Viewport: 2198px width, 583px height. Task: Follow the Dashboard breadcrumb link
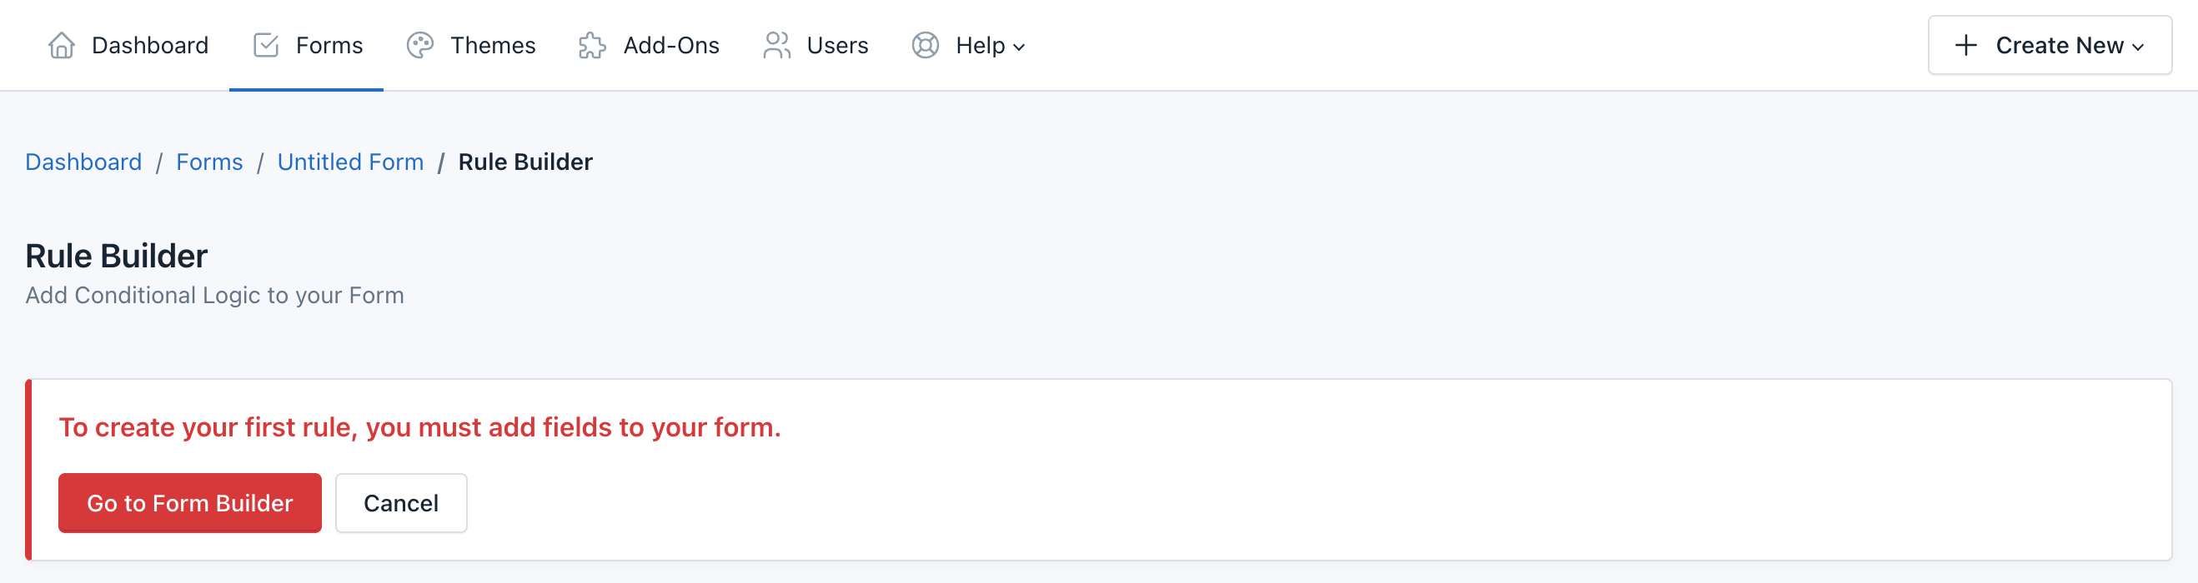click(83, 162)
